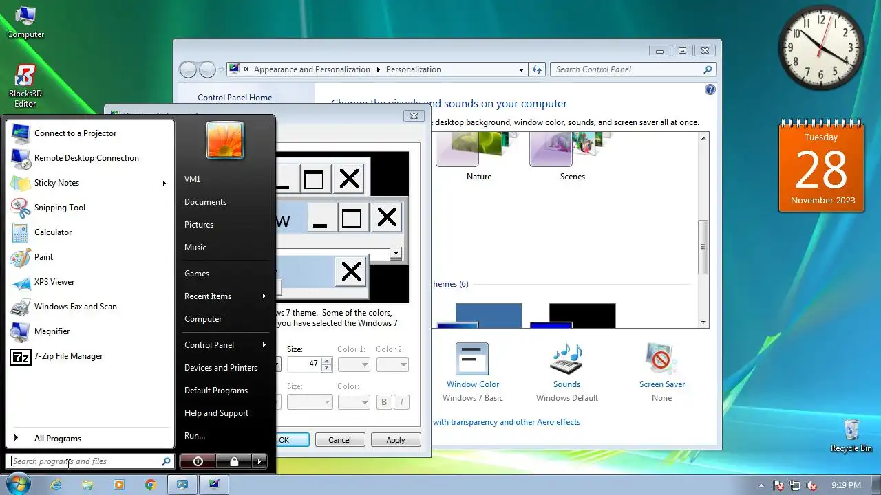Image resolution: width=881 pixels, height=495 pixels.
Task: Open Window Color settings icon
Action: pos(472,360)
